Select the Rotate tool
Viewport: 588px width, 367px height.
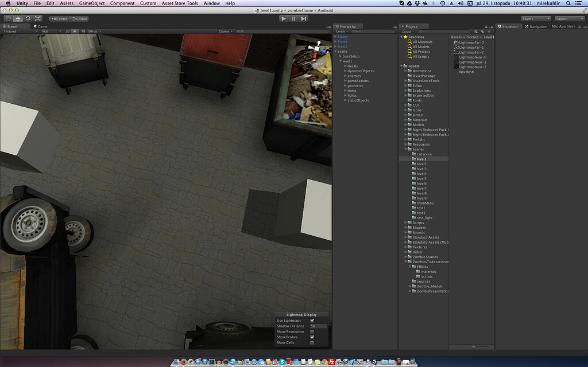tap(28, 19)
